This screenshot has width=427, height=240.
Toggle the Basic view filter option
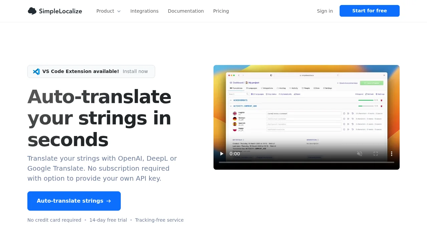click(296, 94)
